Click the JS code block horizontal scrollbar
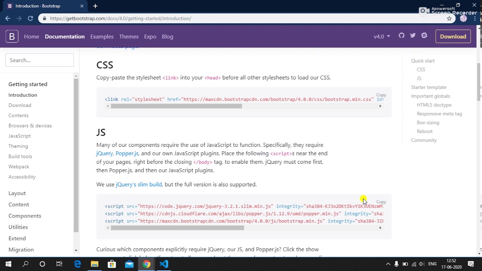The width and height of the screenshot is (482, 271). coord(177,228)
